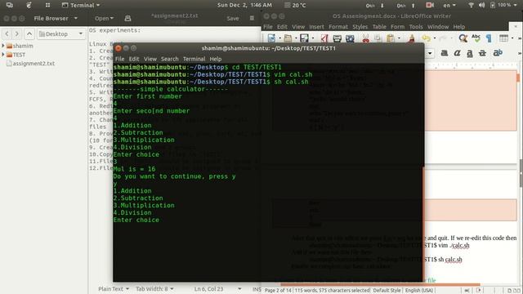
Task: Toggle formatting marks (pilcrow) in Writer
Action: (x=489, y=38)
